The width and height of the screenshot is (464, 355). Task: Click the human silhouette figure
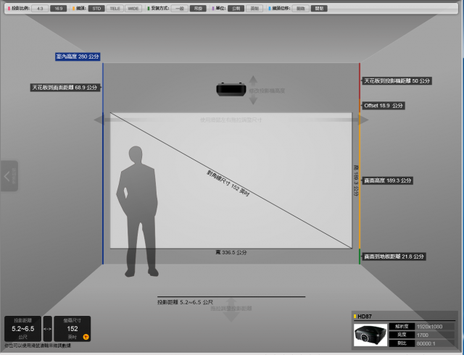tap(138, 212)
